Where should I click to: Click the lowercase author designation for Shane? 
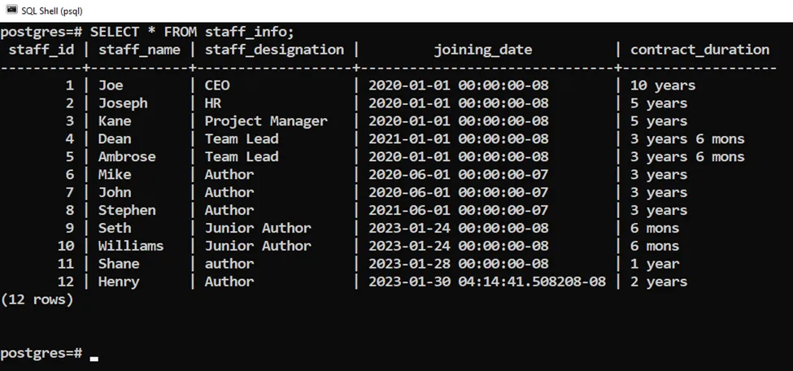click(229, 264)
